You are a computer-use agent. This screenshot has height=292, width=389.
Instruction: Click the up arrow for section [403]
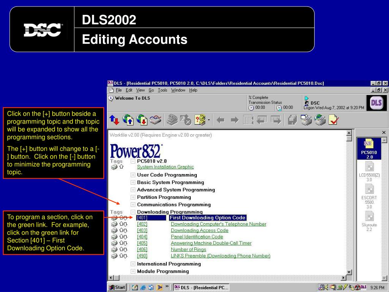121,230
